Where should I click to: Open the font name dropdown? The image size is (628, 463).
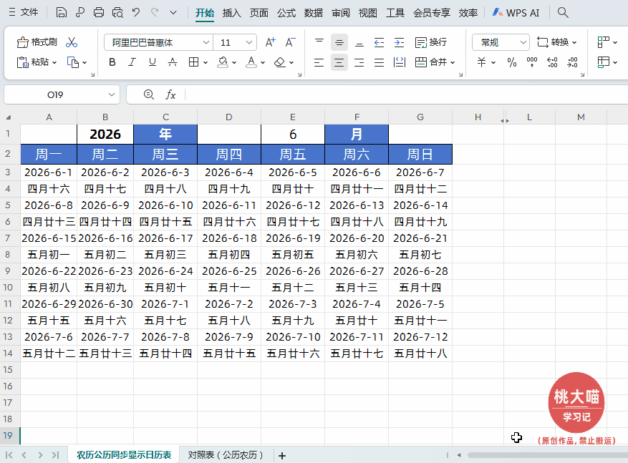[206, 42]
